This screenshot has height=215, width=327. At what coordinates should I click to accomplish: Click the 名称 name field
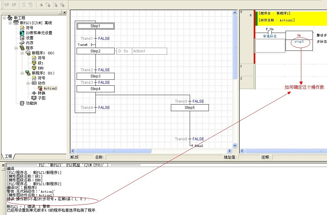click(163, 157)
